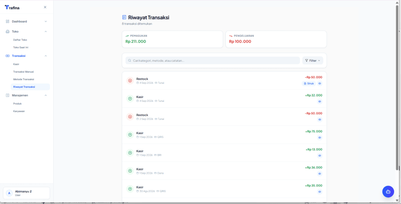Collapse the Manajemen section chevron
Image resolution: width=401 pixels, height=204 pixels.
point(46,95)
